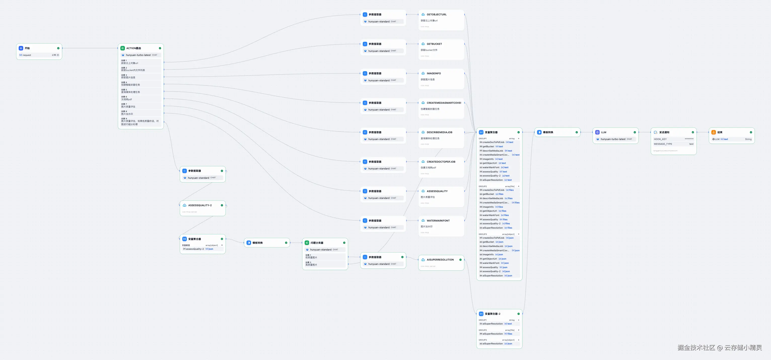Click the 变量聚合器-2 node variable icon
Image resolution: width=771 pixels, height=360 pixels.
click(481, 314)
